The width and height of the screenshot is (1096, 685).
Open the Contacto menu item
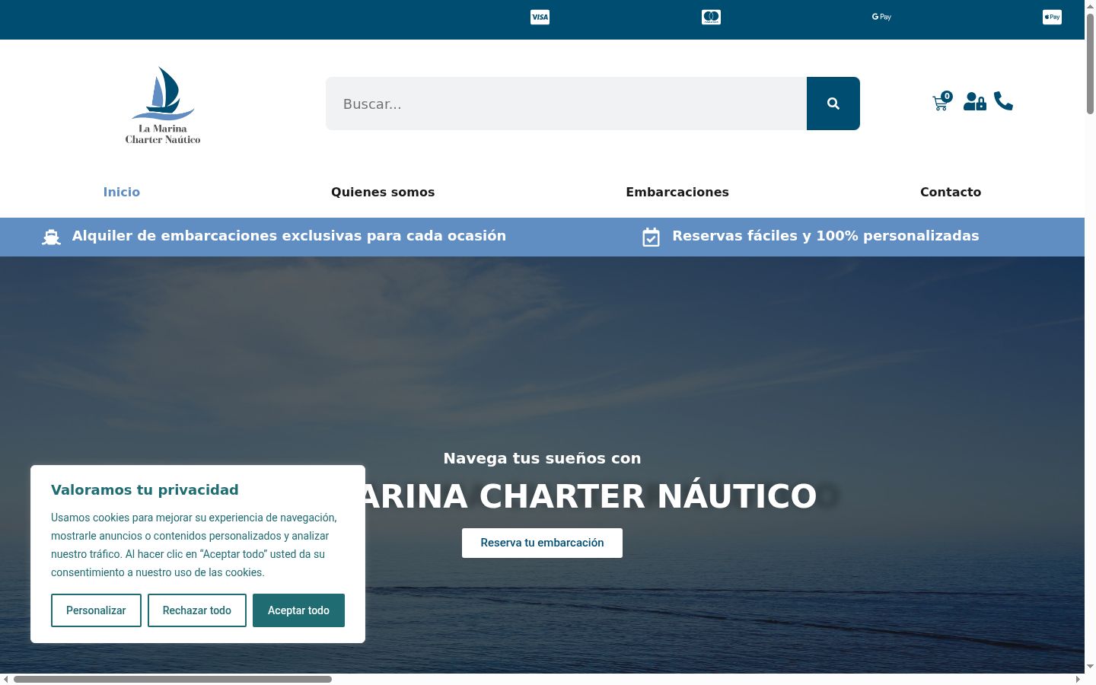tap(951, 192)
